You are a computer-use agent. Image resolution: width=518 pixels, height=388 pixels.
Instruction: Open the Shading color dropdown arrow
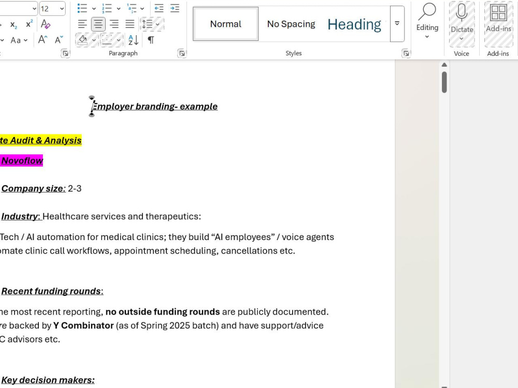(94, 40)
